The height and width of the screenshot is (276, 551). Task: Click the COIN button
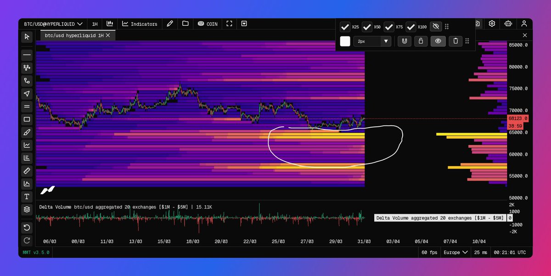(x=208, y=23)
